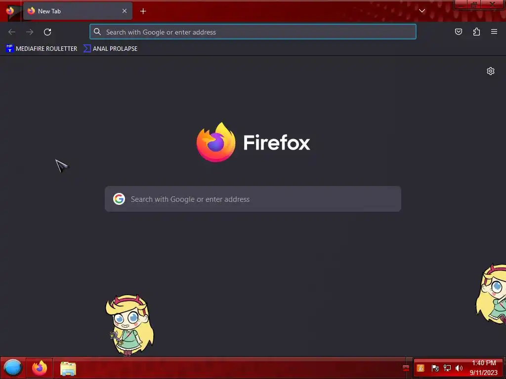This screenshot has height=379, width=506.
Task: Expand the list all tabs chevron
Action: [422, 11]
